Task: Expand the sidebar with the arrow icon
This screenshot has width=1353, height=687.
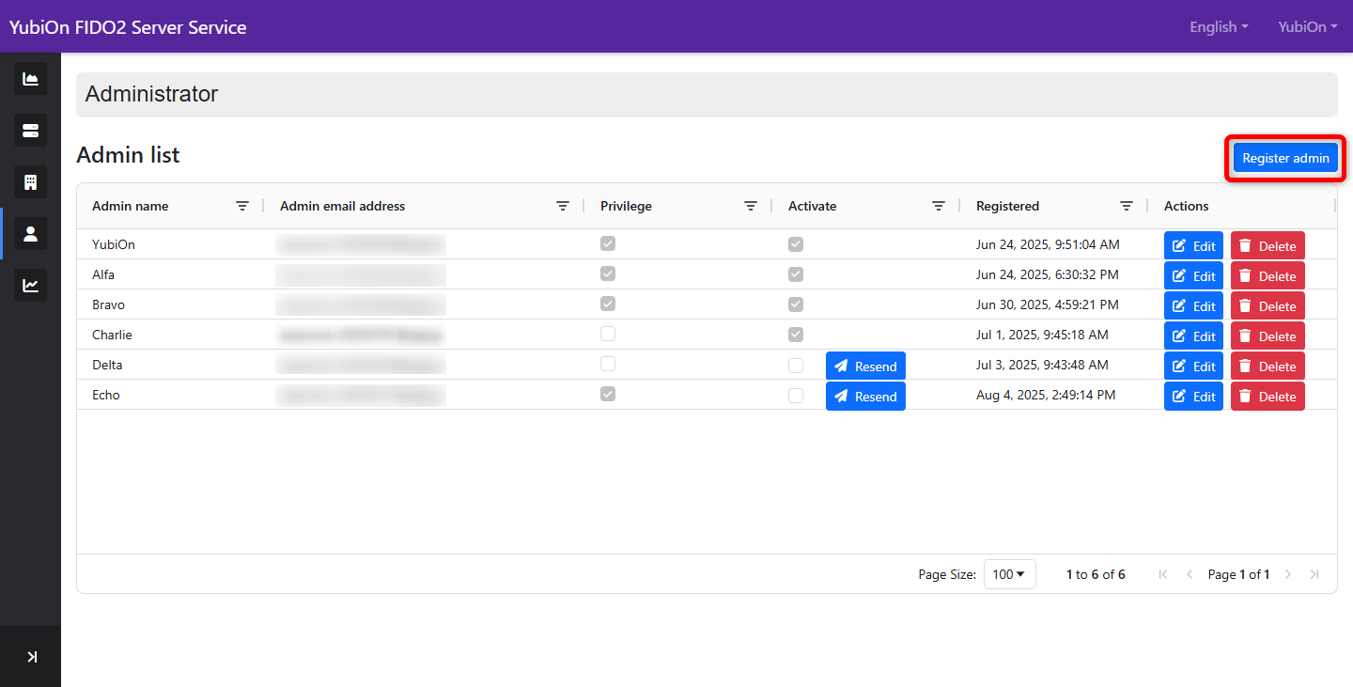Action: pos(32,657)
